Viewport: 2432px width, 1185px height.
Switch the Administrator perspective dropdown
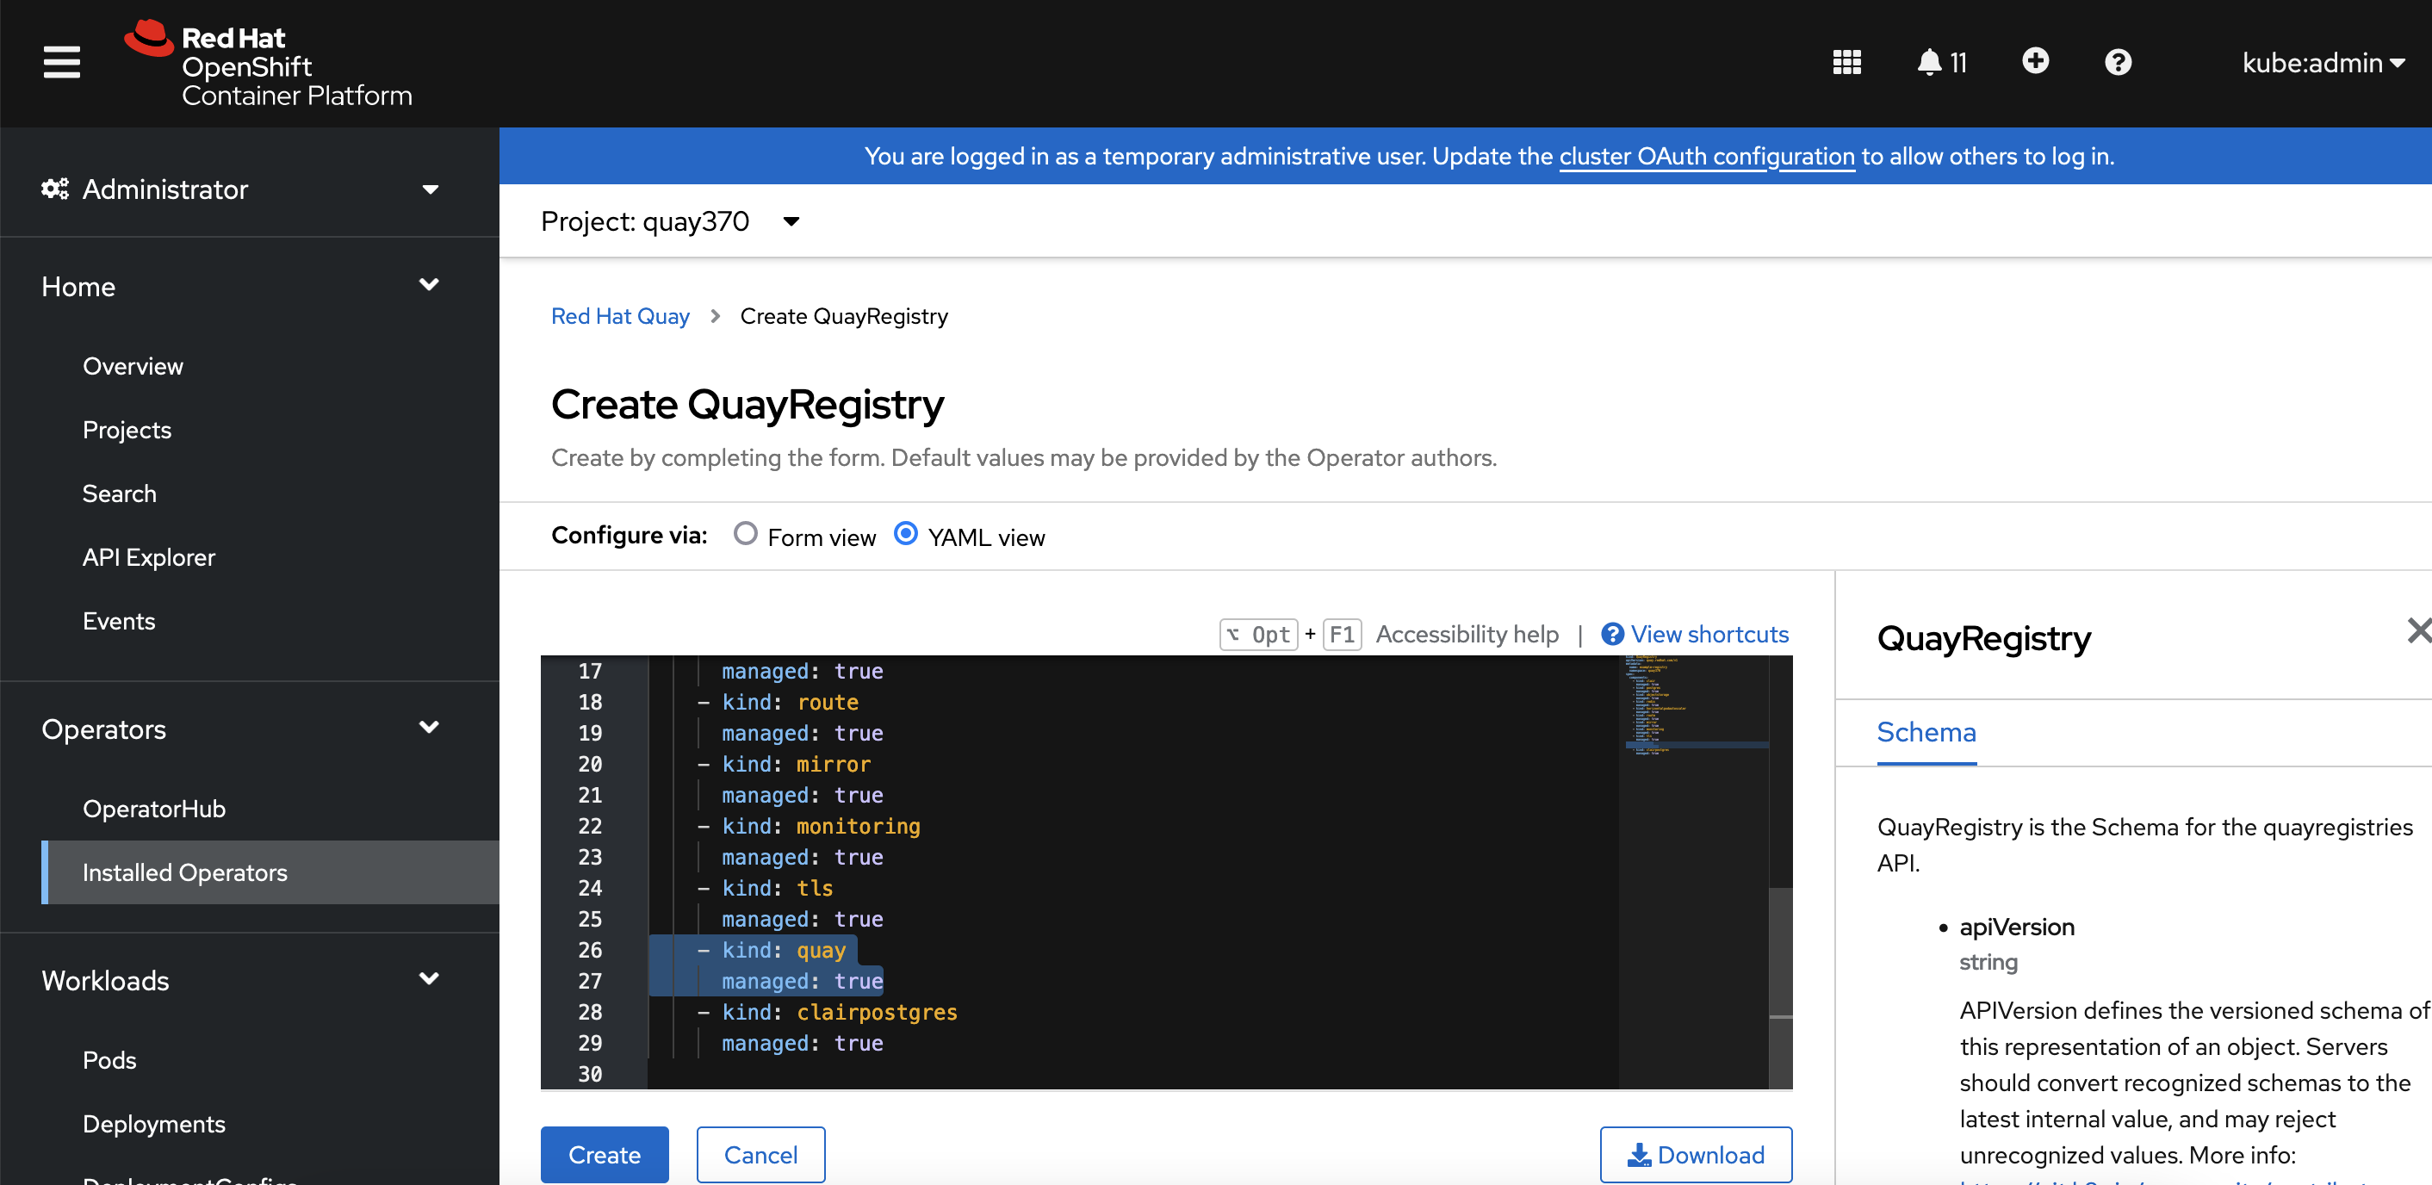click(x=241, y=189)
